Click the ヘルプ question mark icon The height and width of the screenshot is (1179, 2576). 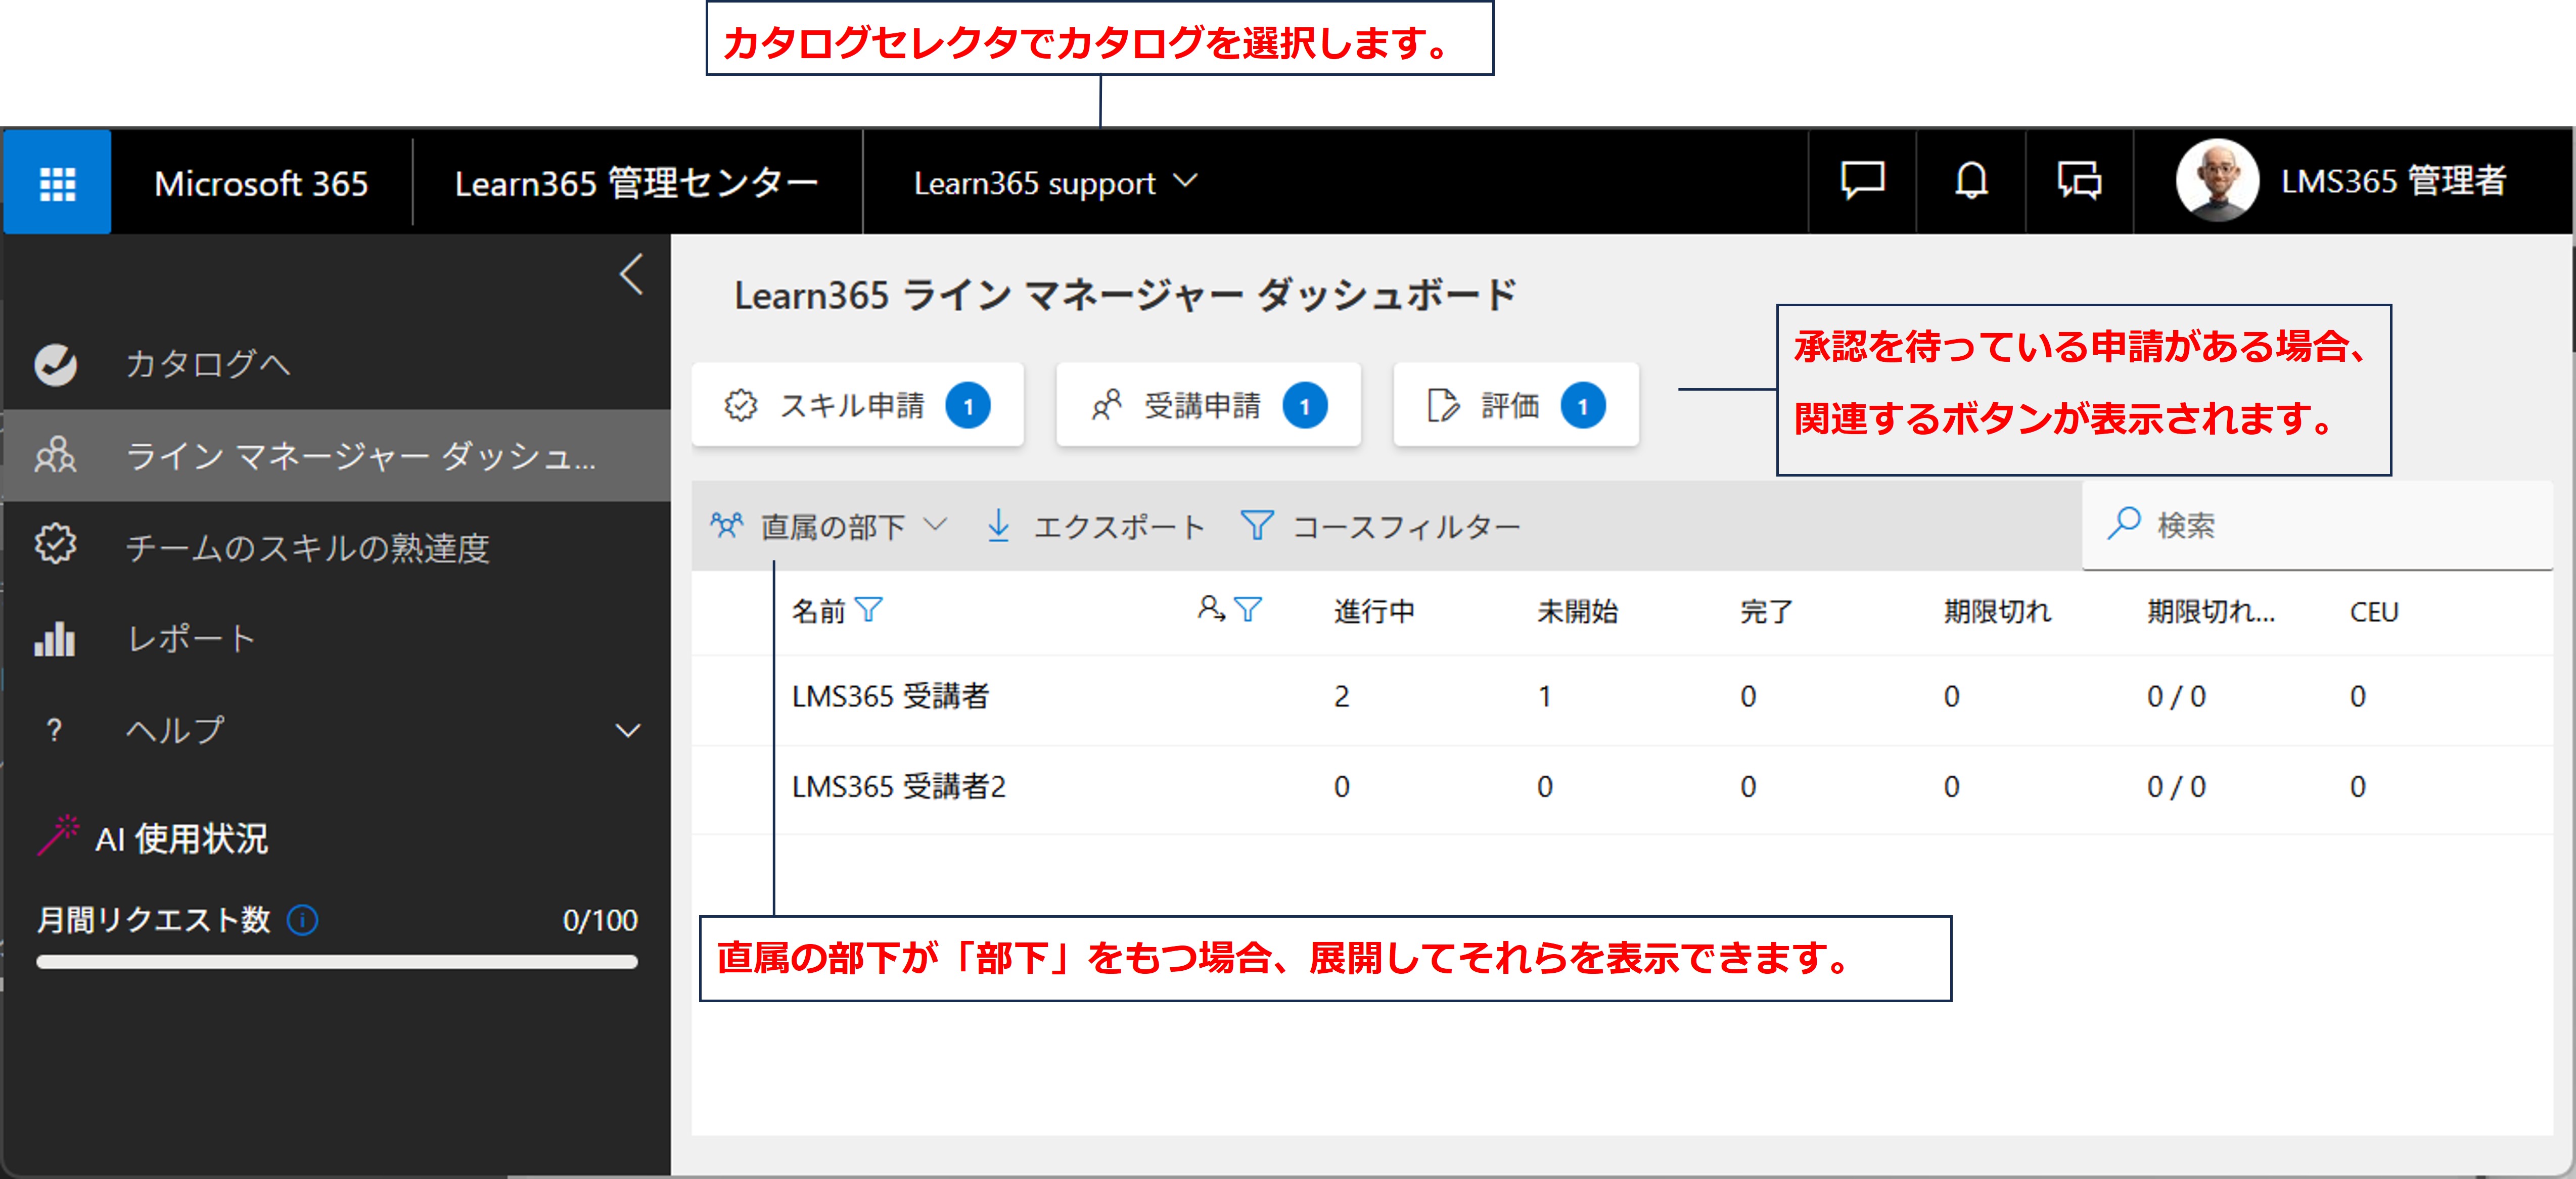point(55,730)
